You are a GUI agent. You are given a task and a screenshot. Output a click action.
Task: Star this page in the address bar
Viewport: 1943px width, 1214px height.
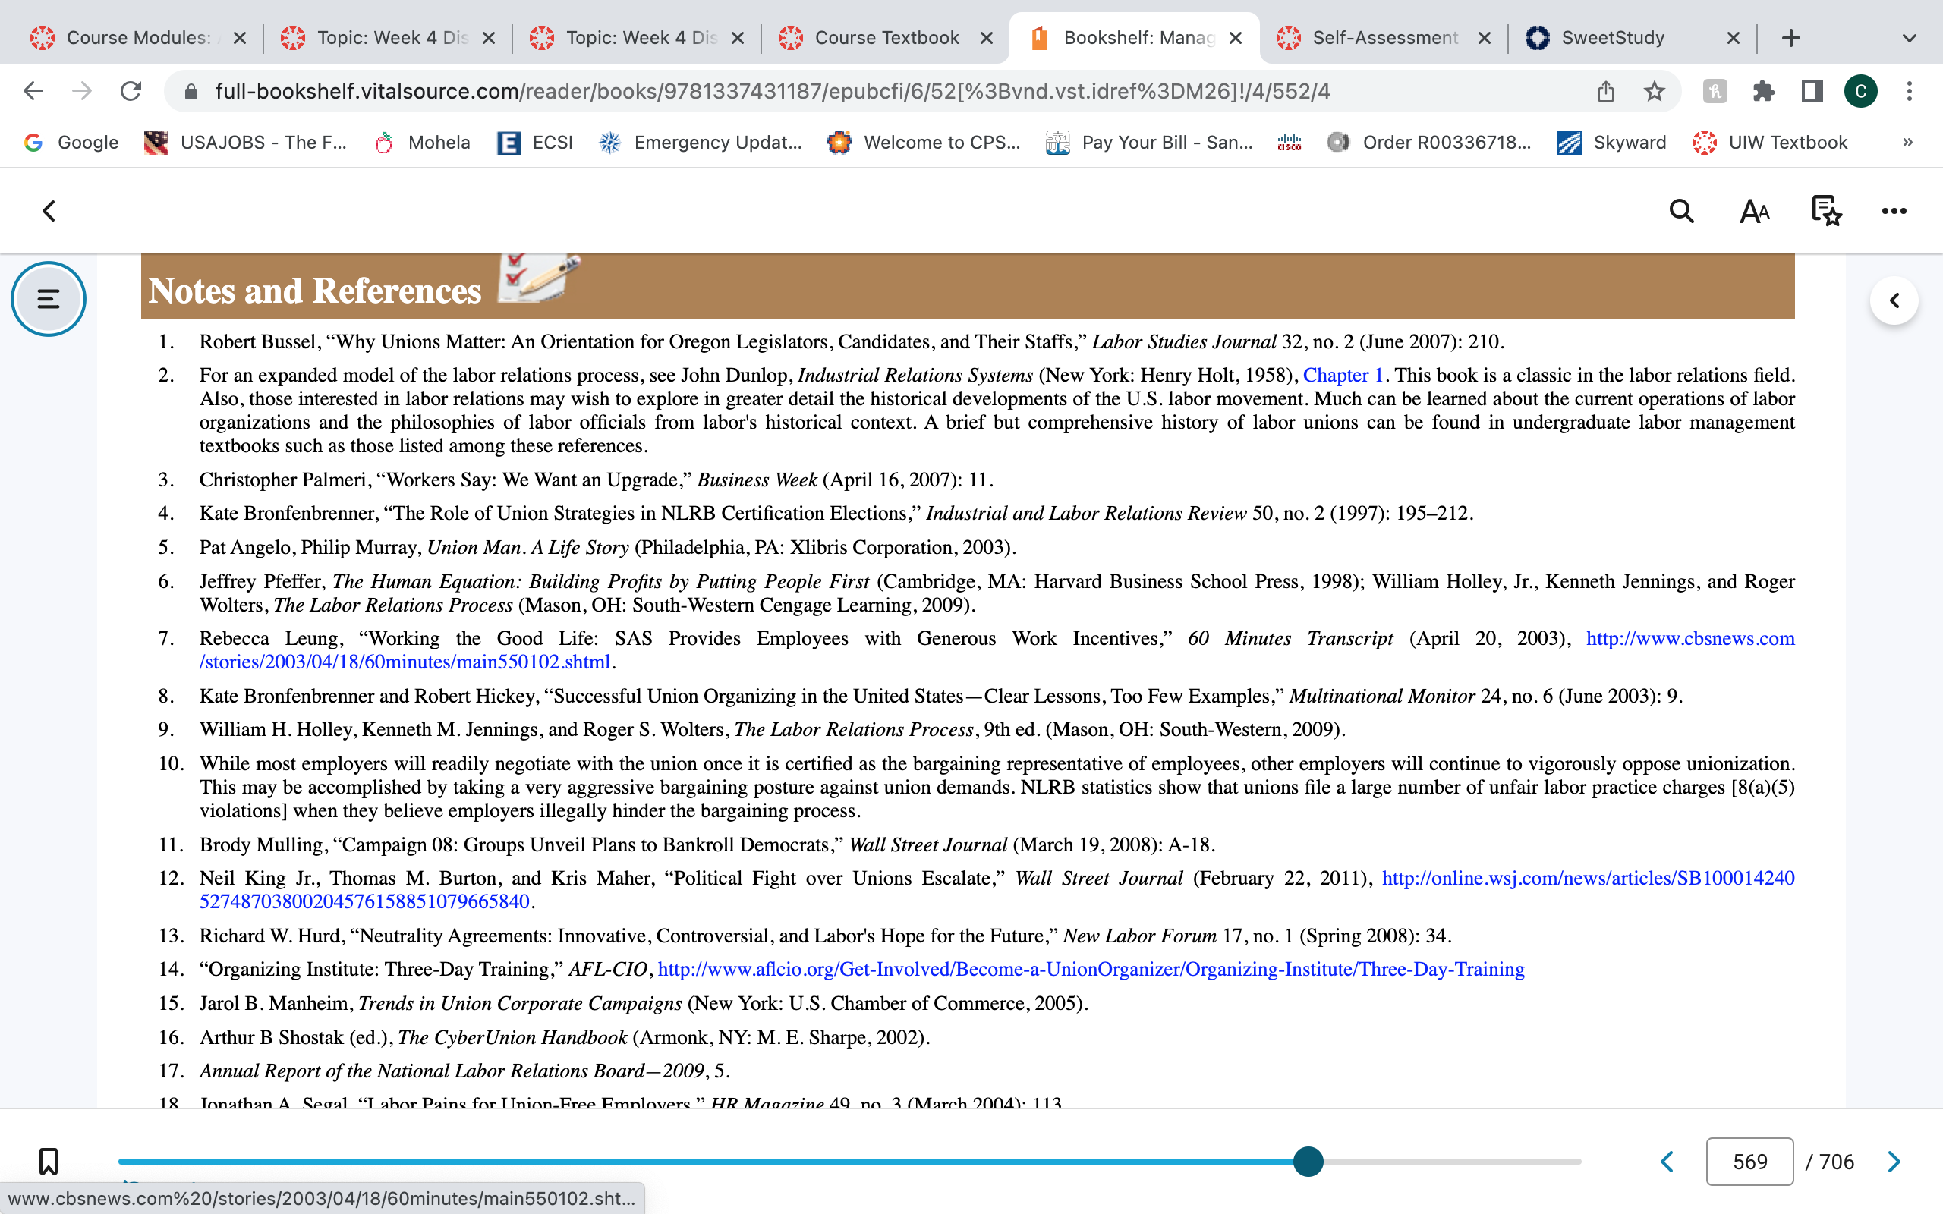pyautogui.click(x=1654, y=92)
